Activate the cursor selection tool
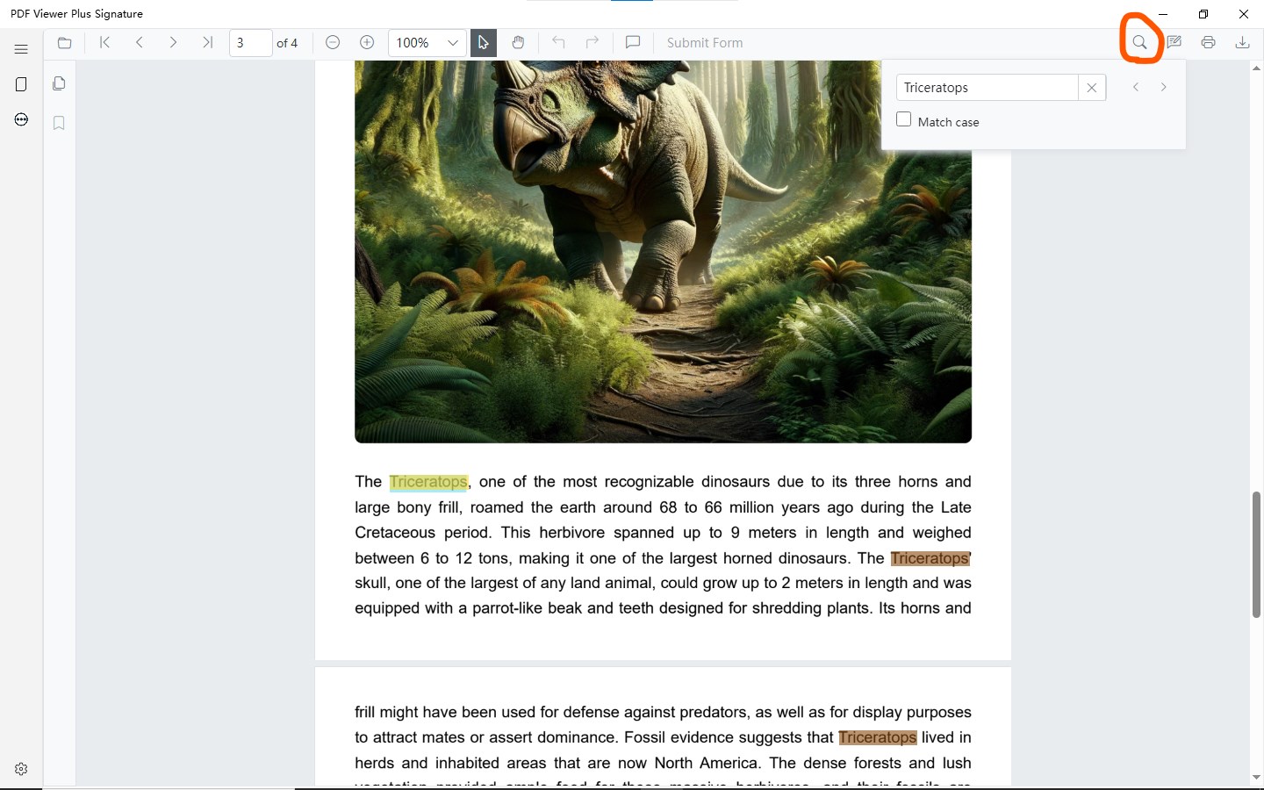The width and height of the screenshot is (1264, 790). pos(483,42)
